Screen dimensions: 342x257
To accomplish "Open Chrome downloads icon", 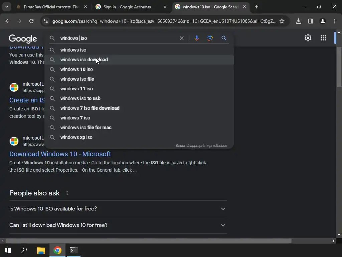I will 299,21.
